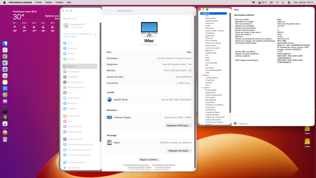
Task: Open the Conformité ENERGY STAR link
Action: click(139, 167)
